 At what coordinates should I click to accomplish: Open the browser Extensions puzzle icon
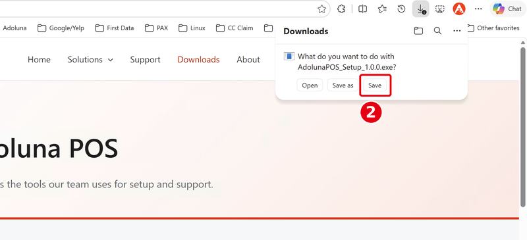click(341, 9)
